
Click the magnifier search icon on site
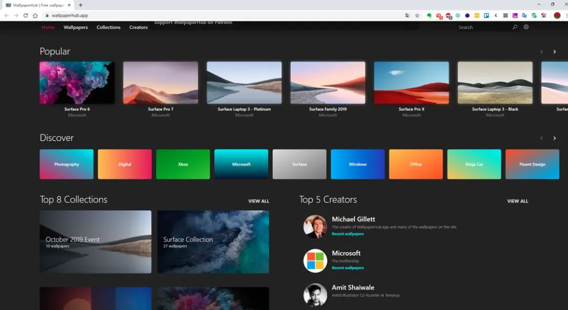(515, 27)
